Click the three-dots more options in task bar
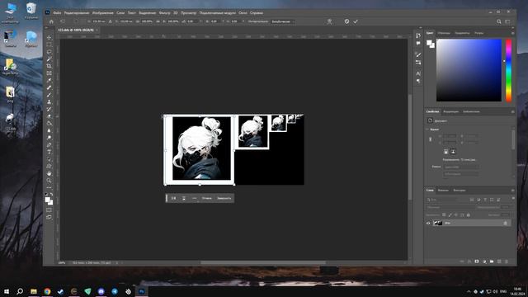 coord(195,198)
